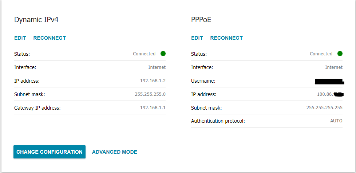Click the AUTO authentication protocol value

point(336,121)
